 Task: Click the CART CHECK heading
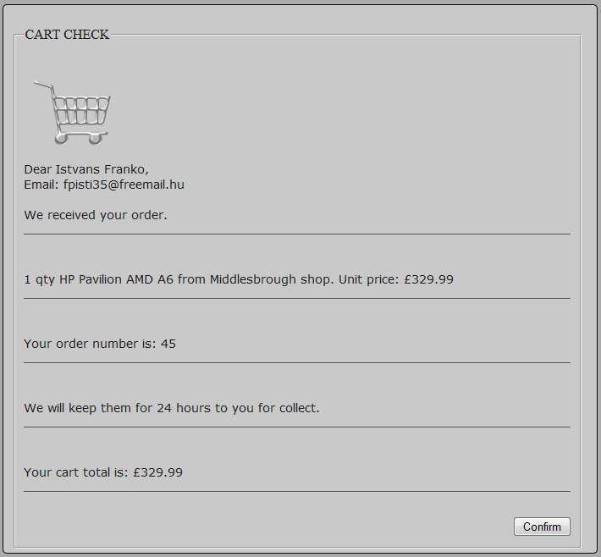[x=67, y=35]
